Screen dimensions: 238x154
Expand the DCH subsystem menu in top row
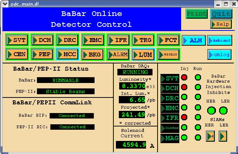42,40
